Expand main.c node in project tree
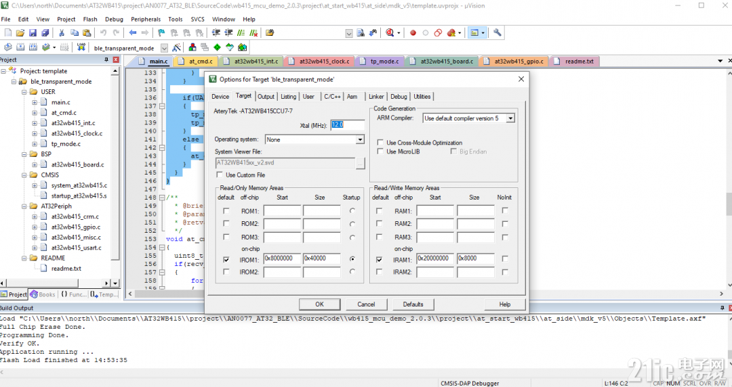This screenshot has width=732, height=387. pyautogui.click(x=35, y=102)
